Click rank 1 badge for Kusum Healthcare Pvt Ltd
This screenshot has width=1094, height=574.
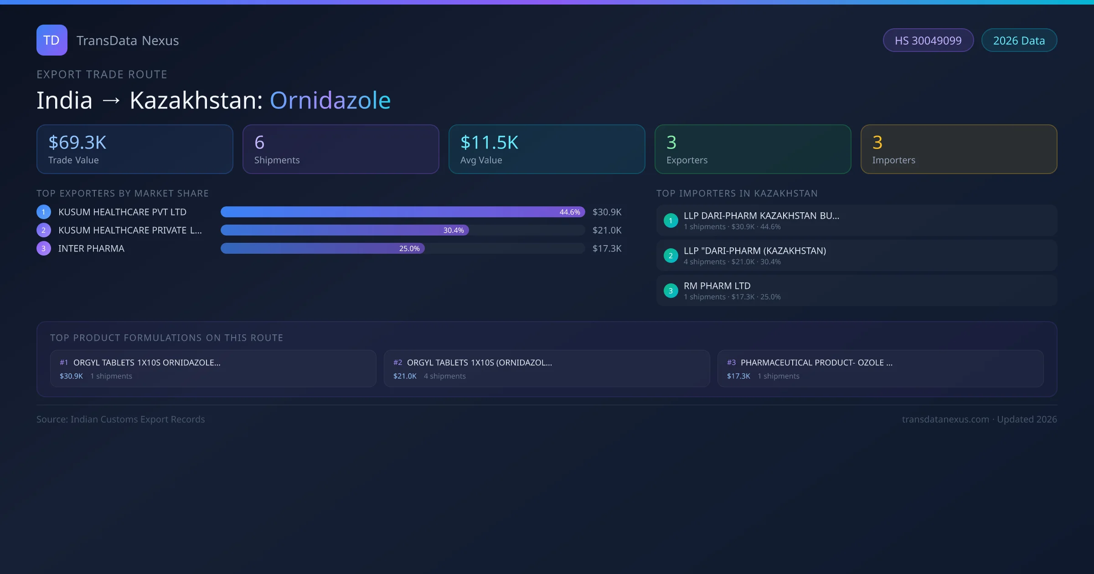[x=44, y=212]
